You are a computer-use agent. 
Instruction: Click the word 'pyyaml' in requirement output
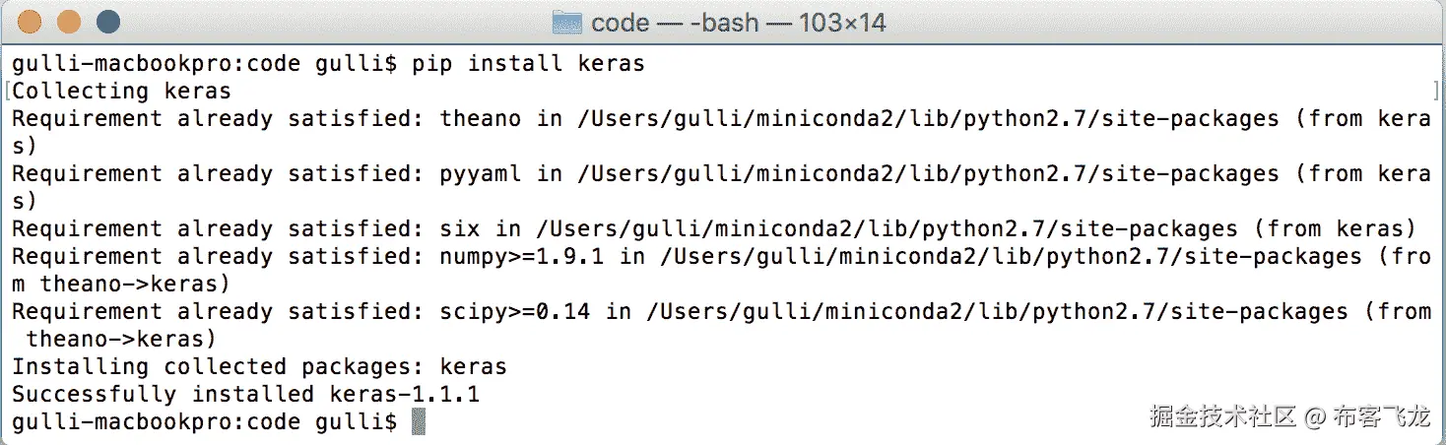click(x=481, y=174)
